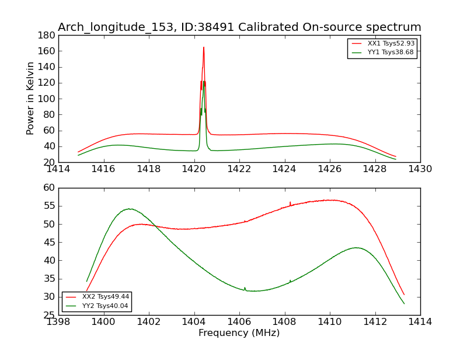This screenshot has width=467, height=350.
Task: Click the 80 y-axis tick label
Action: [x=49, y=115]
